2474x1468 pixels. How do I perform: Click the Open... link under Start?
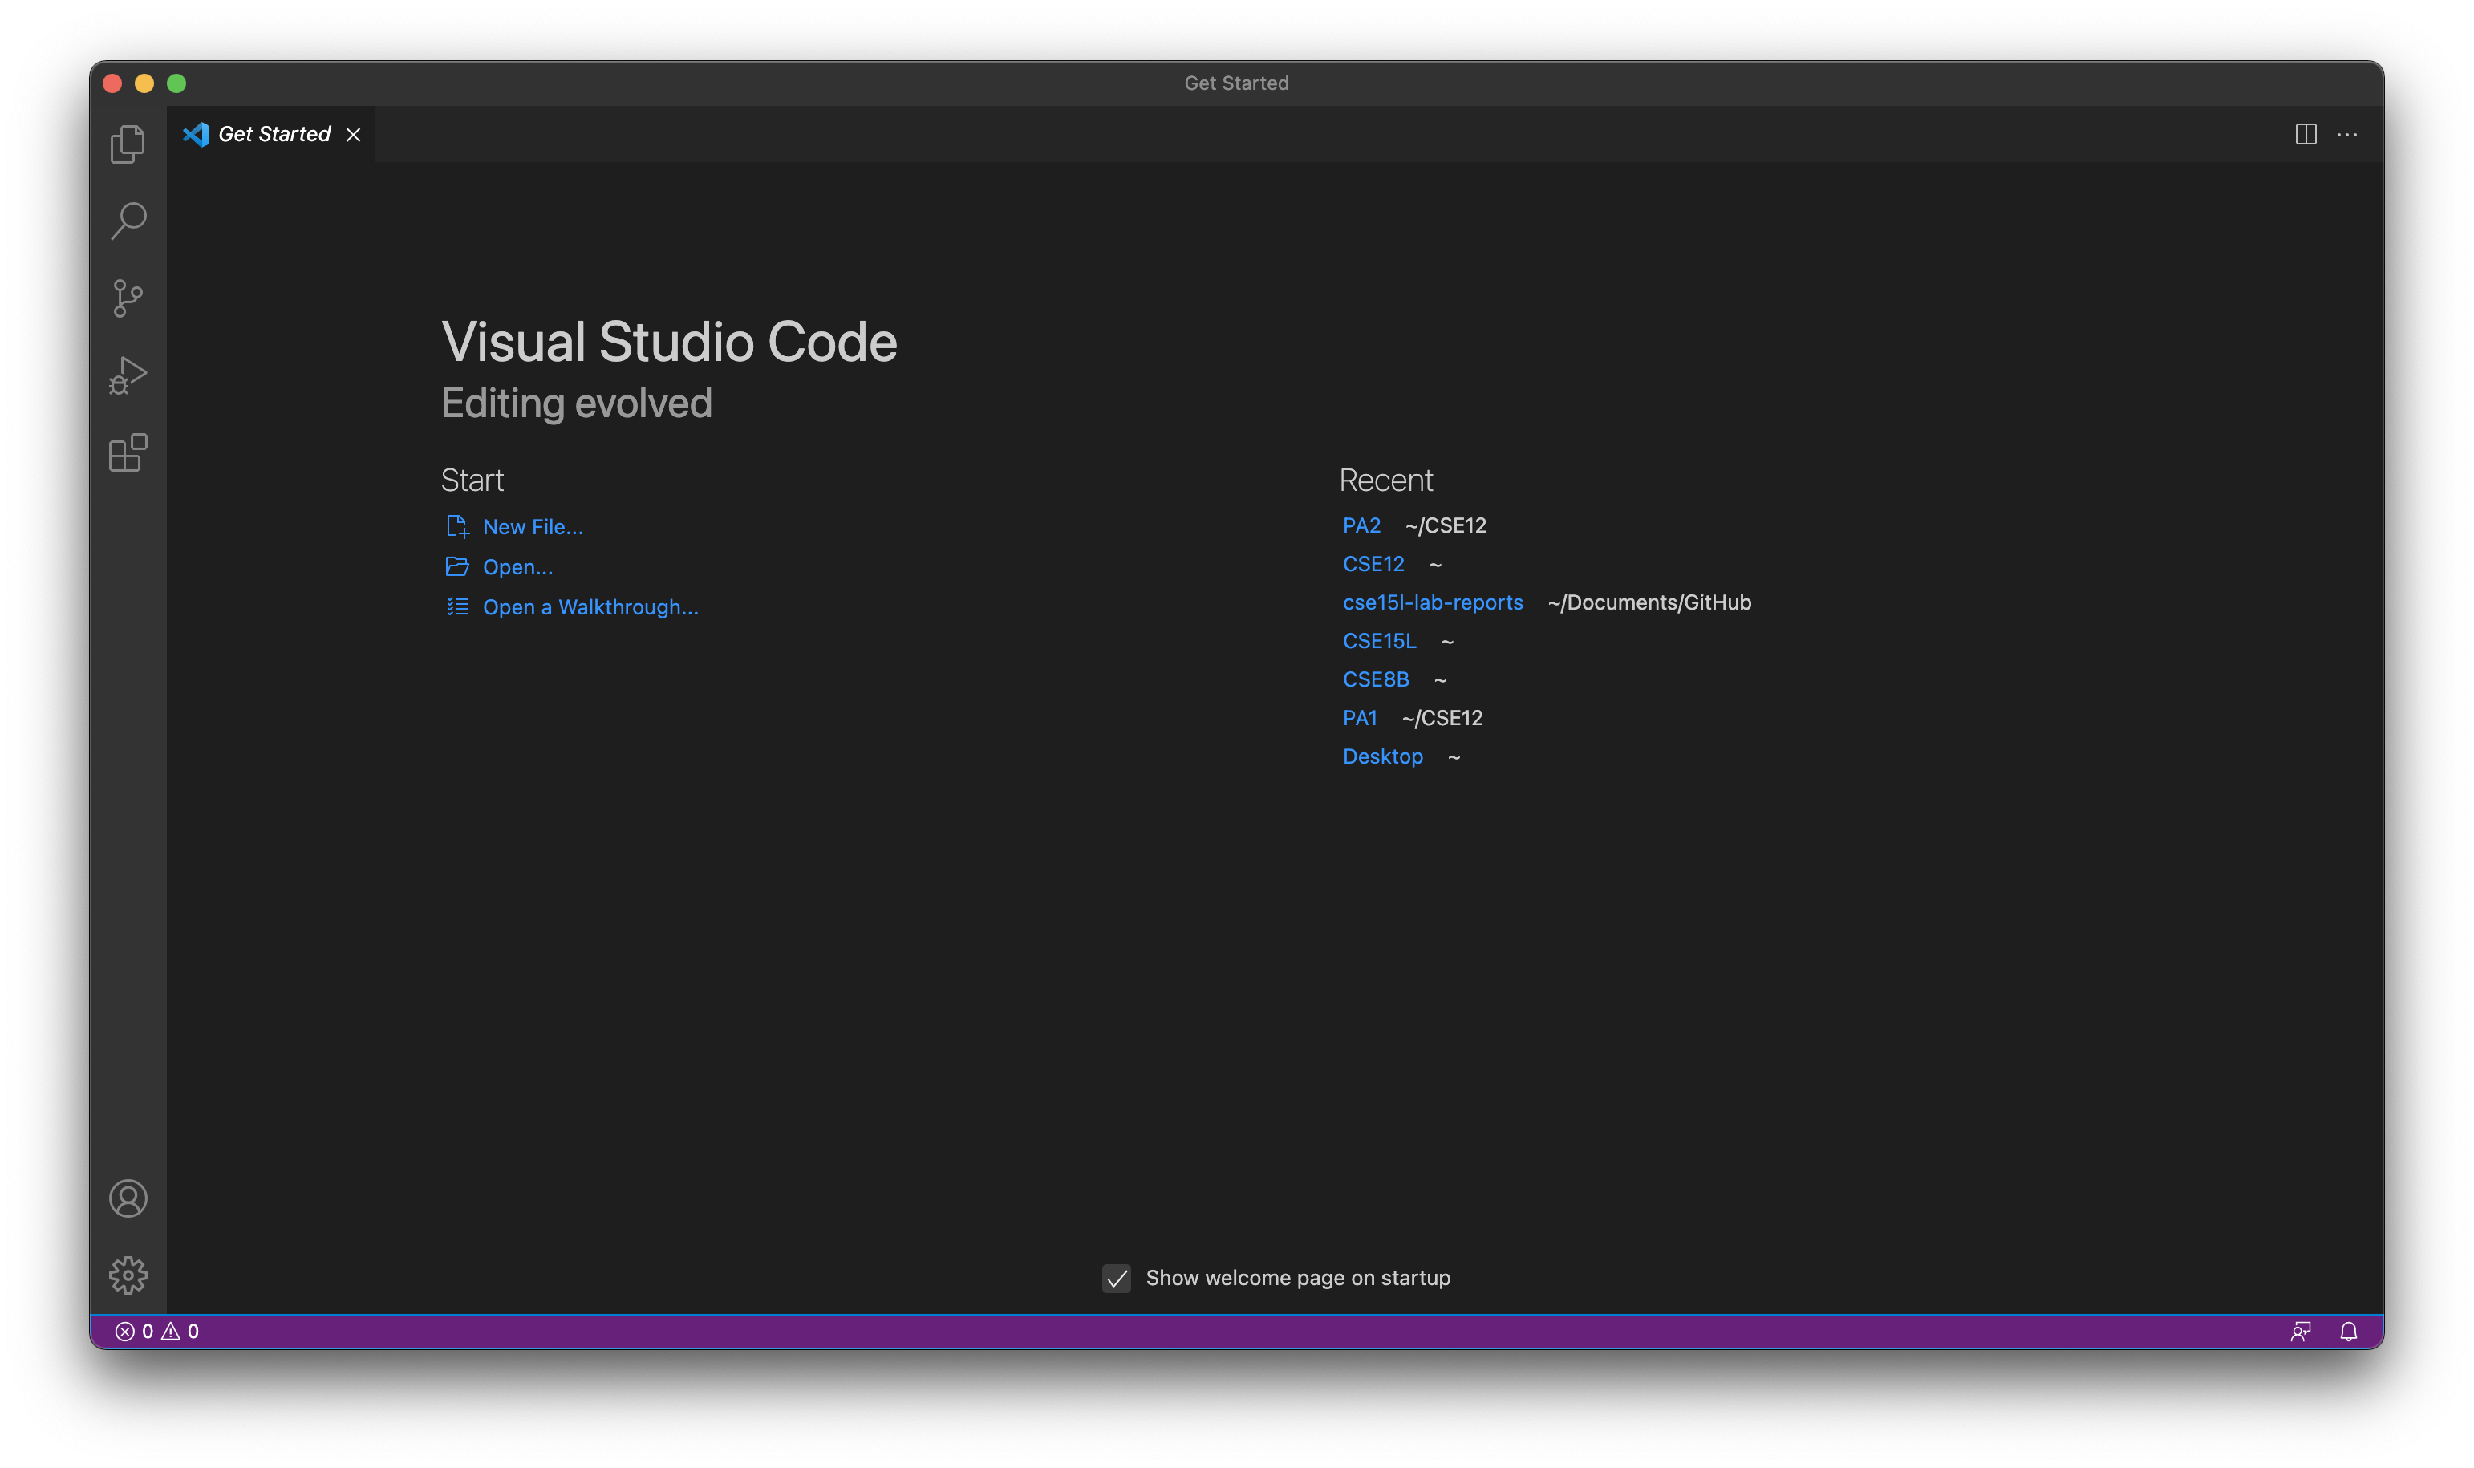(x=517, y=567)
